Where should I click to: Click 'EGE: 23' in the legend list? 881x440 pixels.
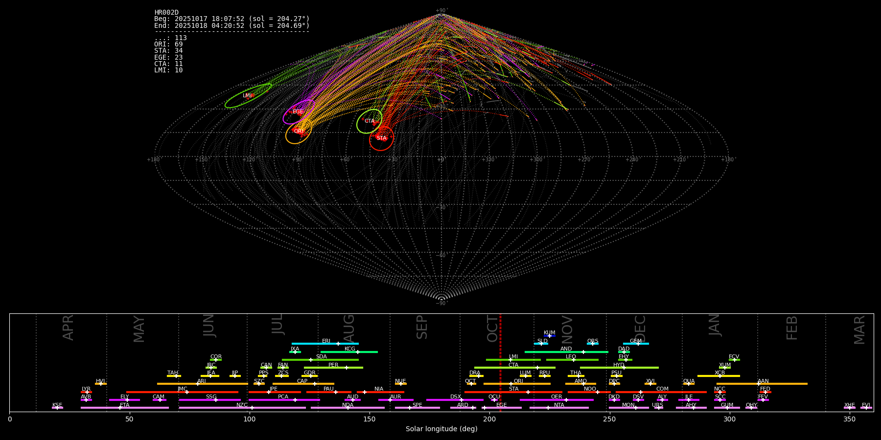point(168,58)
